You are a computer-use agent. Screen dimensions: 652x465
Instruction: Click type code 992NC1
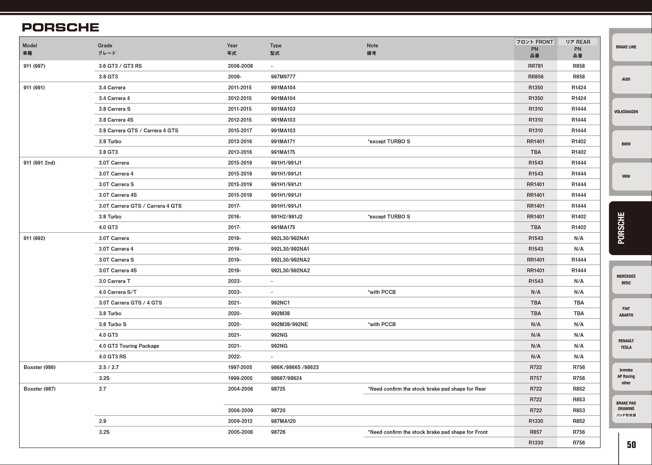point(280,303)
